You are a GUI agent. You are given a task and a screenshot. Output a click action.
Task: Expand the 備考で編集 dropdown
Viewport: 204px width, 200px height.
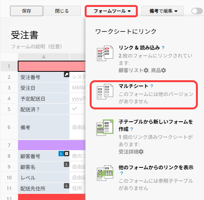coord(162,11)
